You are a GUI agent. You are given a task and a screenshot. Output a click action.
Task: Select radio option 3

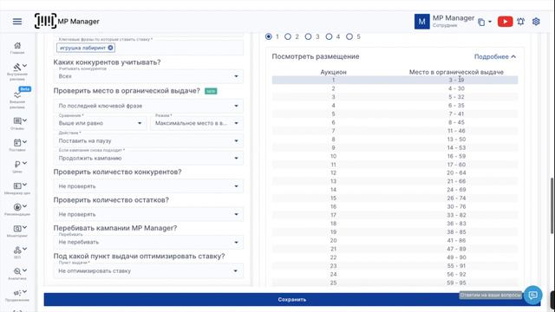pyautogui.click(x=309, y=36)
